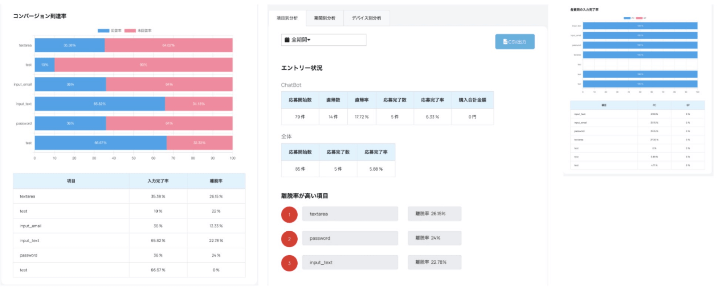Click the 離脱率 26.15% badge
The height and width of the screenshot is (308, 726).
click(x=434, y=214)
